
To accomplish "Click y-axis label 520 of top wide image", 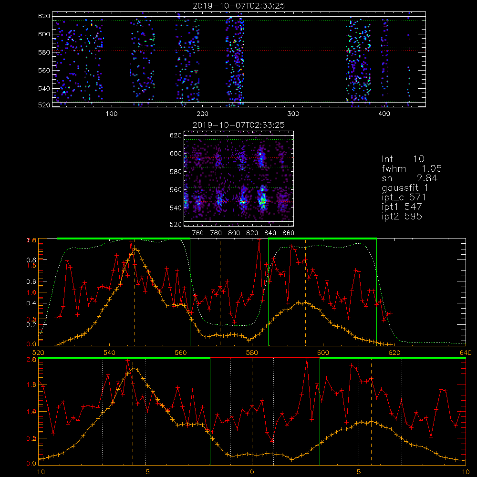I will click(44, 105).
